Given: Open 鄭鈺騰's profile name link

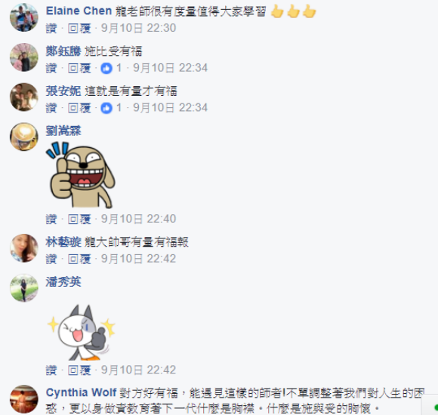Looking at the screenshot, I should [63, 51].
